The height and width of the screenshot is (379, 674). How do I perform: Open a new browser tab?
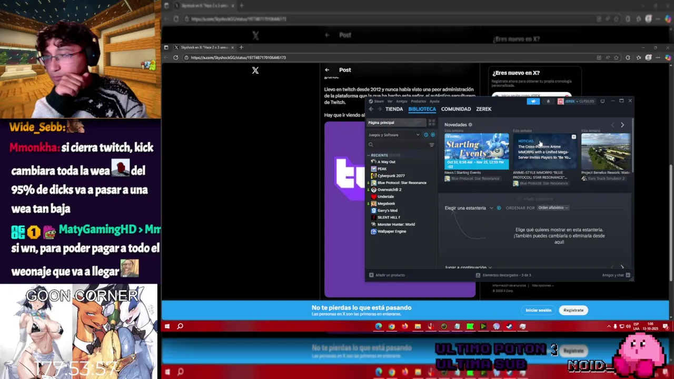pyautogui.click(x=241, y=47)
